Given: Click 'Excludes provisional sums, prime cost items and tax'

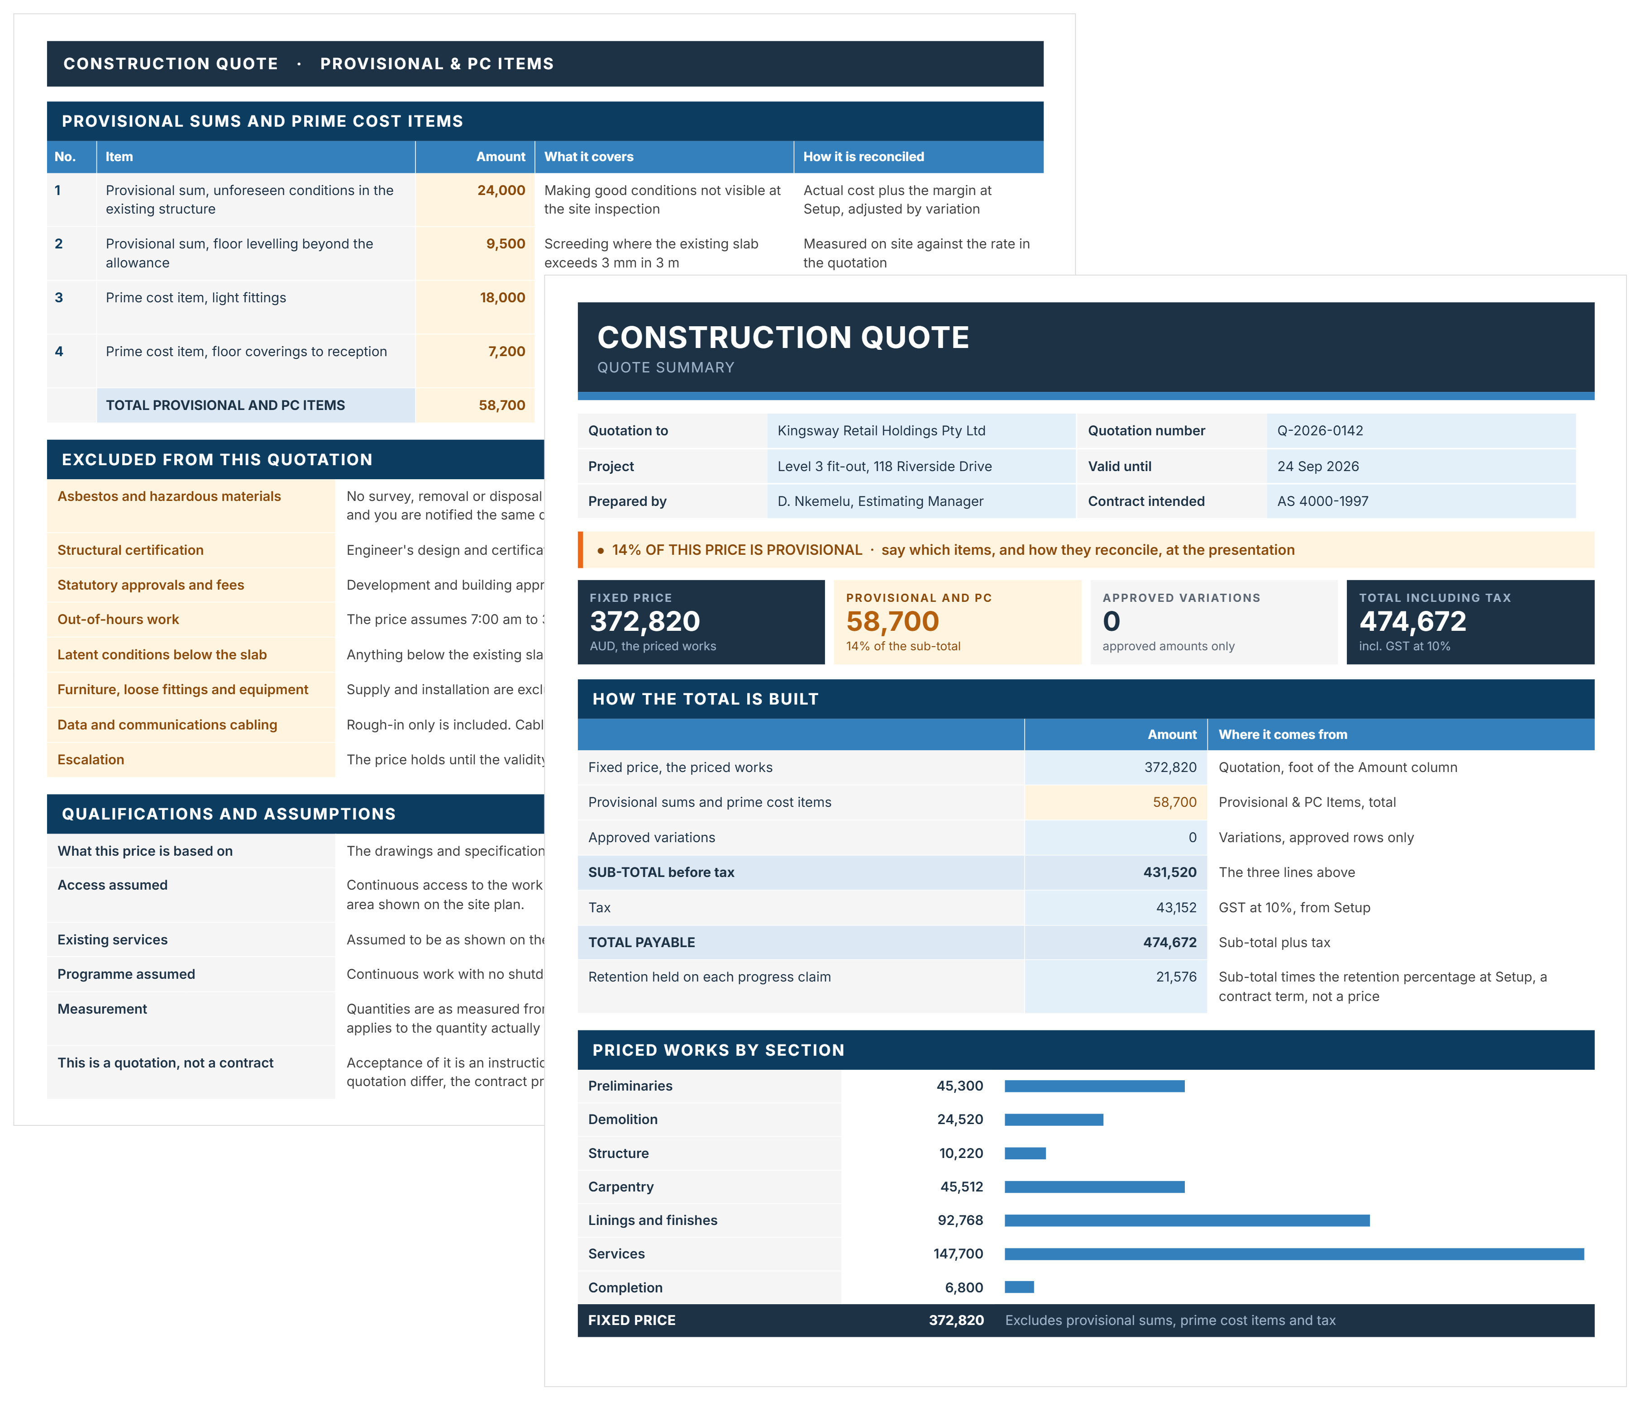Looking at the screenshot, I should click(x=1170, y=1321).
